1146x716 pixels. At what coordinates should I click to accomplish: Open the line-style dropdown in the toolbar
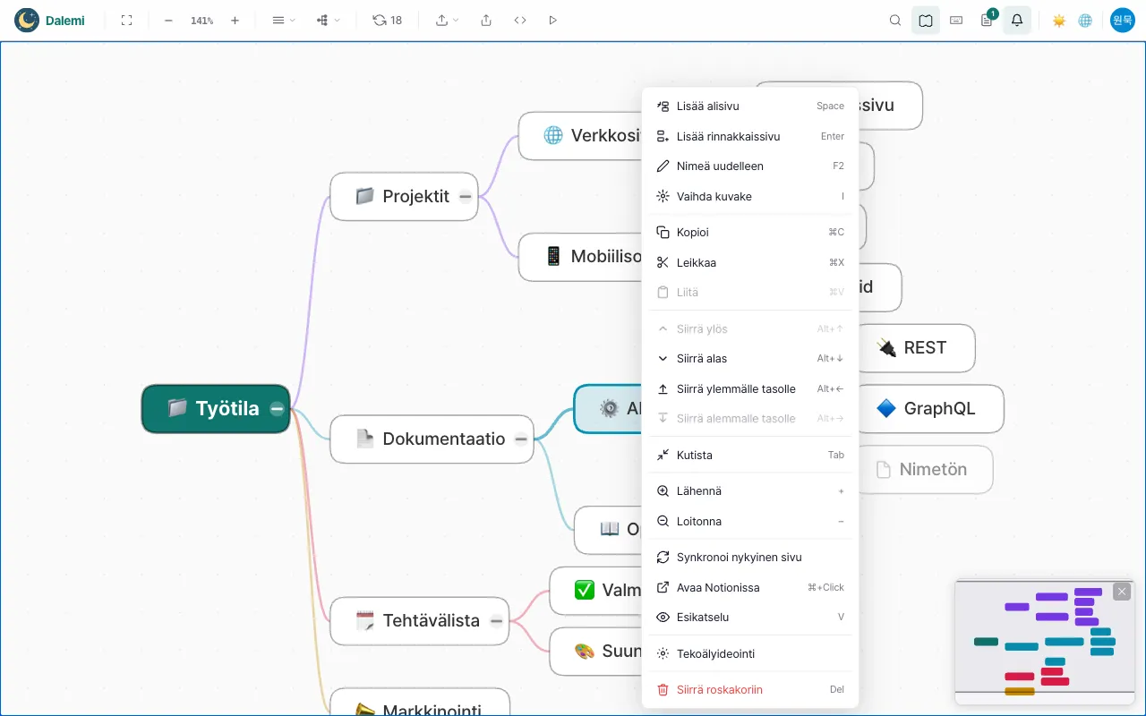[283, 20]
